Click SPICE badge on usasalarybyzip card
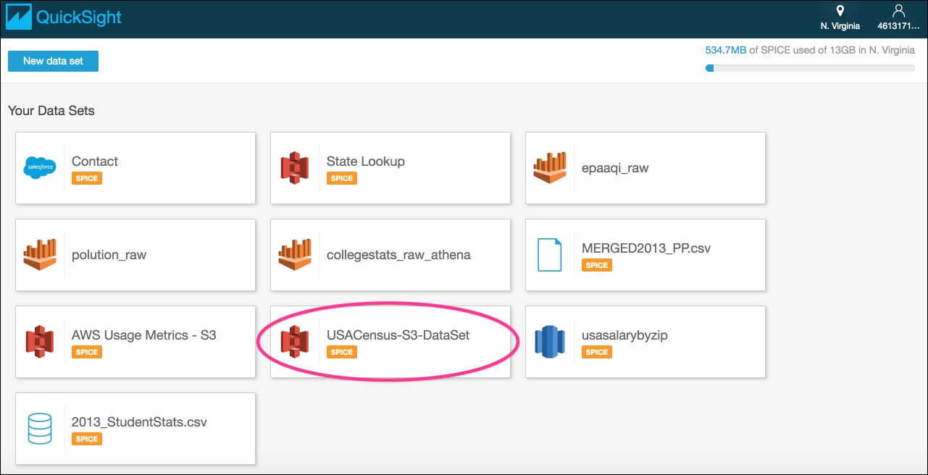This screenshot has height=475, width=928. point(597,352)
